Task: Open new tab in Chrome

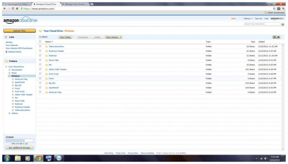Action: 92,4
